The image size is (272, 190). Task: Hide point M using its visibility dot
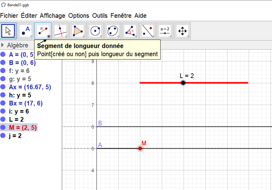(3, 128)
